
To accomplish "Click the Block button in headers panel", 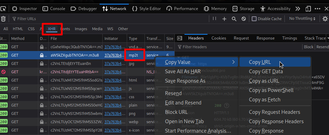I will (x=309, y=47).
